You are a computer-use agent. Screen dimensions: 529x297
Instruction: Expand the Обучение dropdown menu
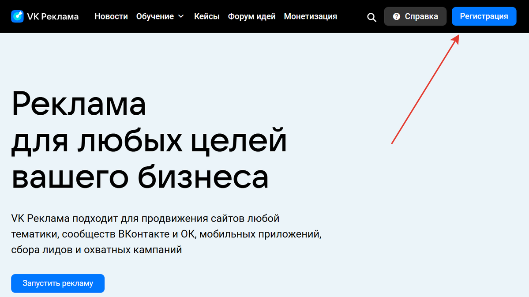160,16
